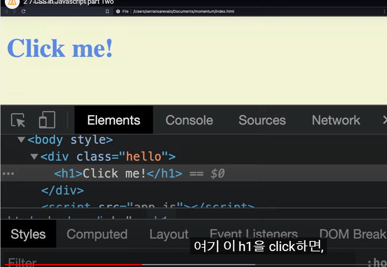Bookmark the page with bookmark icon
The height and width of the screenshot is (267, 387).
tap(107, 12)
